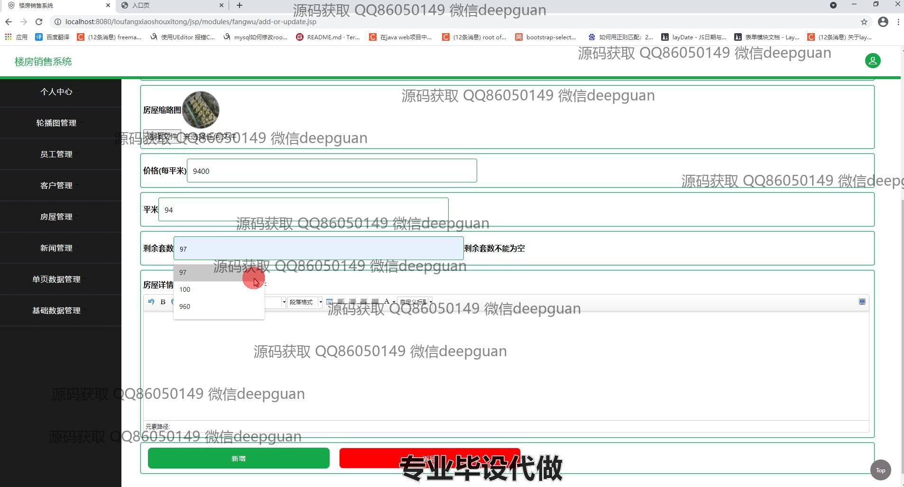Focus the 平米 area input field
Screen dimensions: 904x487
[x=304, y=209]
